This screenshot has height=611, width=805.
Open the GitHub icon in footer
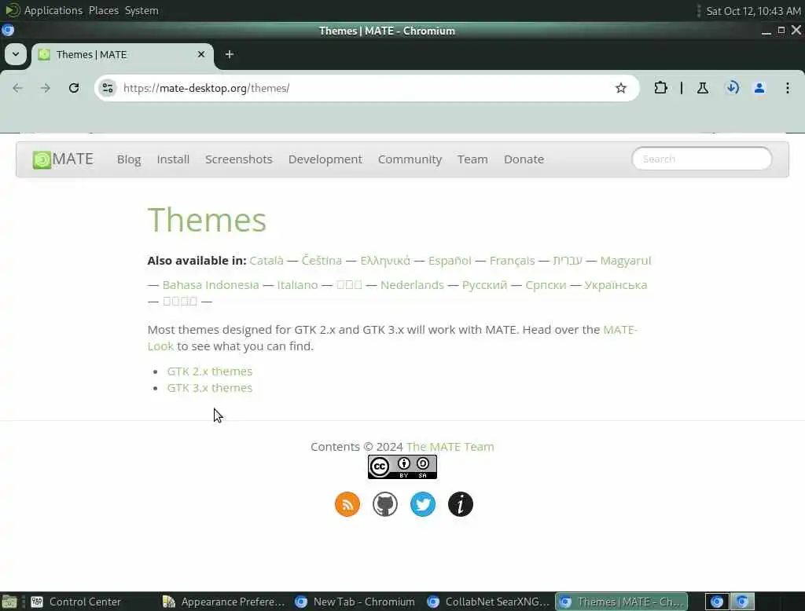click(385, 504)
